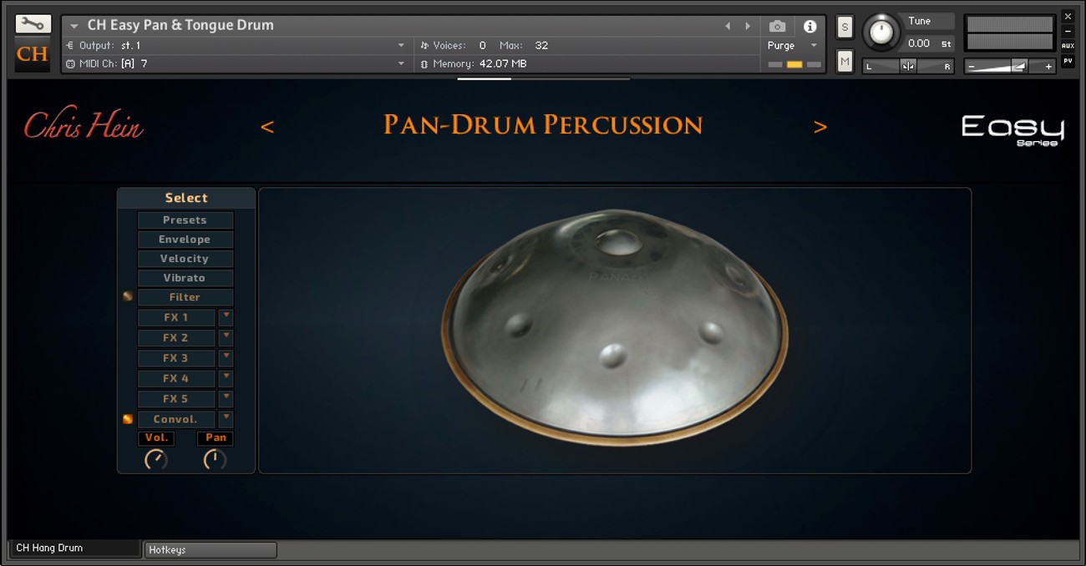
Task: Go to next instrument with right arrow in header
Action: 748,26
